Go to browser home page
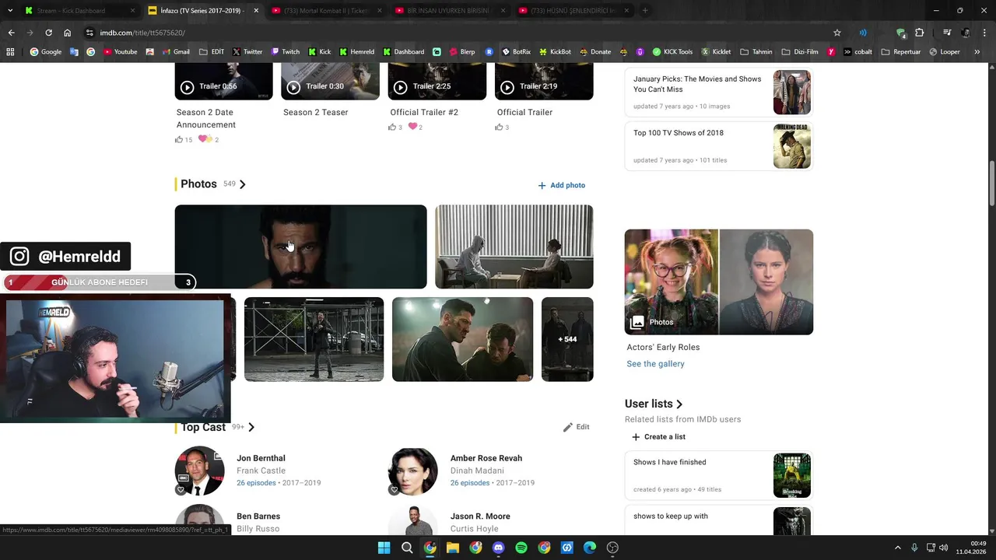Viewport: 996px width, 560px height. (x=68, y=33)
